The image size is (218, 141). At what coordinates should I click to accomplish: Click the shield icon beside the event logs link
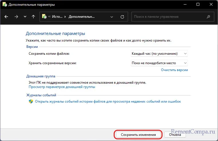pyautogui.click(x=31, y=101)
